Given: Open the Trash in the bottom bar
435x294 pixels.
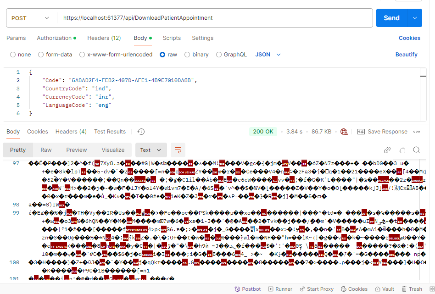Looking at the screenshot, I should click(x=411, y=289).
